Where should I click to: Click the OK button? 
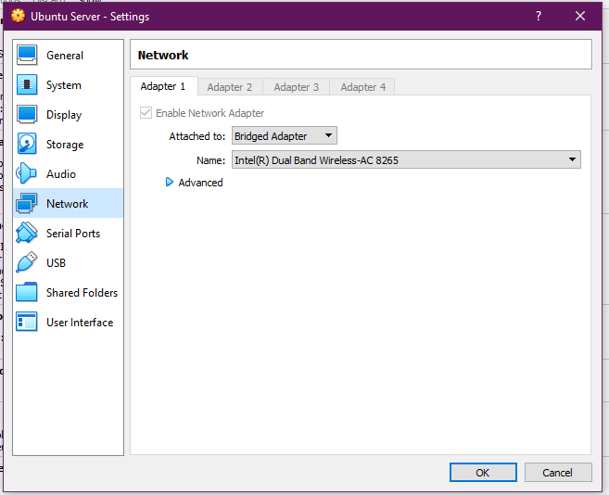pyautogui.click(x=483, y=473)
